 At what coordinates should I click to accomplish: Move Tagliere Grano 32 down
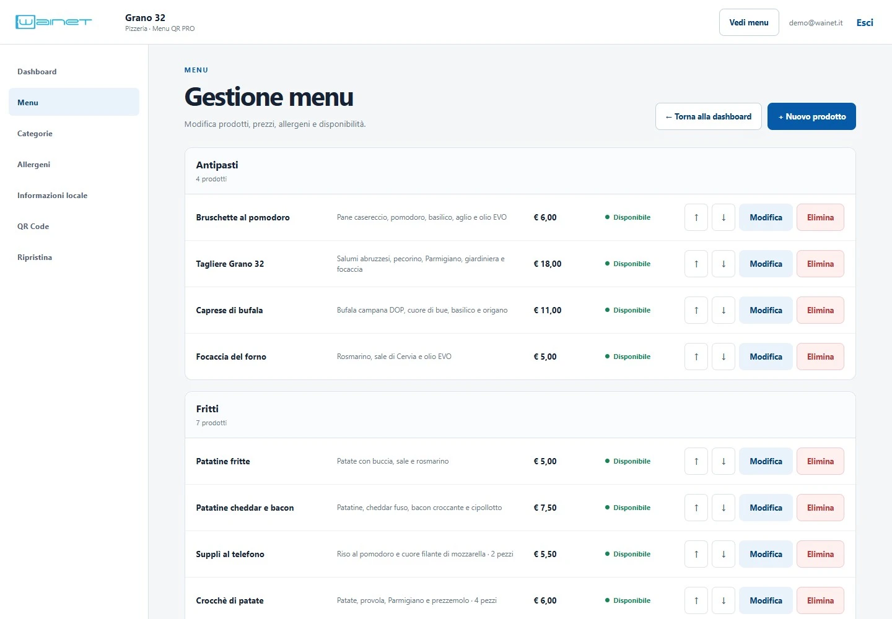tap(724, 264)
